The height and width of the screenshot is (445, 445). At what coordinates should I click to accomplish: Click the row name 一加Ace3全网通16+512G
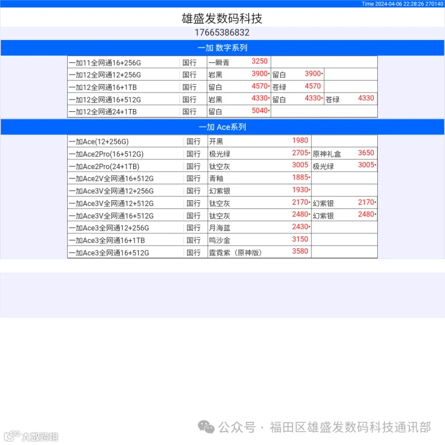[109, 253]
